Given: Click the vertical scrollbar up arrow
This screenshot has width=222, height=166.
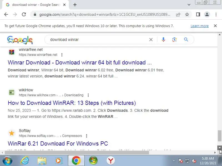Looking at the screenshot, I should tap(220, 35).
